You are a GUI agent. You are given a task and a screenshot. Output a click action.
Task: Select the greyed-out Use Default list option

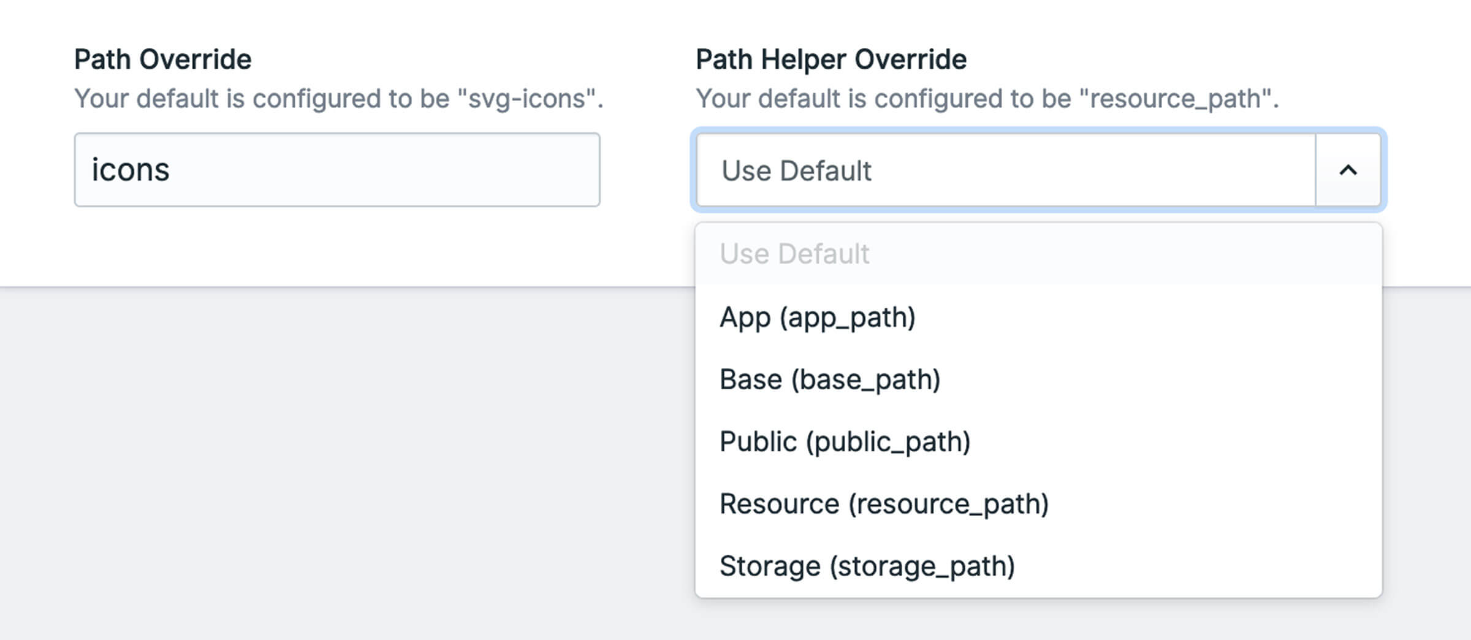coord(794,254)
